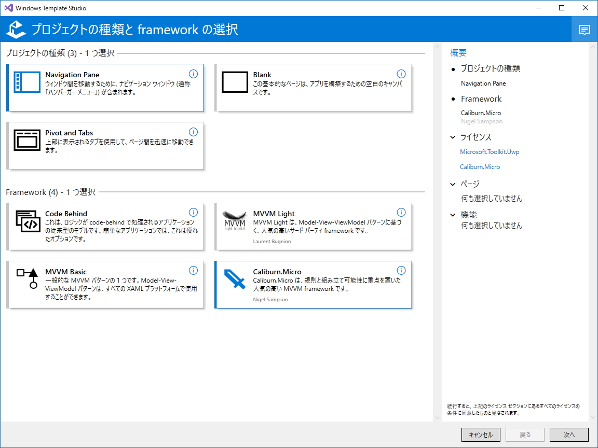This screenshot has height=448, width=598.
Task: Click the info icon on Caliburn.Micro card
Action: (401, 270)
